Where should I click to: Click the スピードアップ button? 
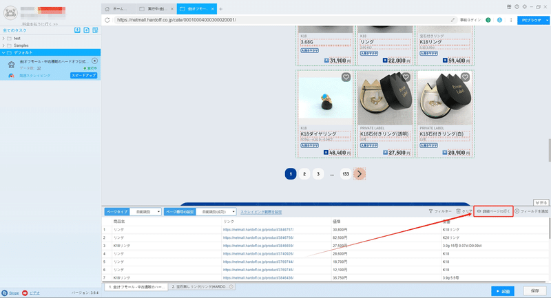click(83, 76)
